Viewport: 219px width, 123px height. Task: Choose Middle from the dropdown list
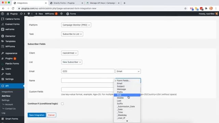(x=127, y=98)
